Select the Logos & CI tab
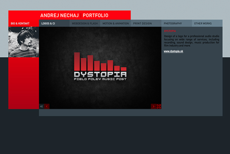Screen dimensions: 230x154 (48, 24)
